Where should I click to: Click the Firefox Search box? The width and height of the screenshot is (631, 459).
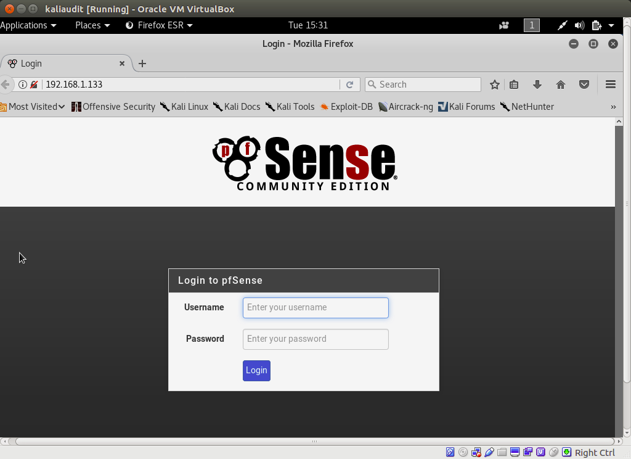coord(423,85)
